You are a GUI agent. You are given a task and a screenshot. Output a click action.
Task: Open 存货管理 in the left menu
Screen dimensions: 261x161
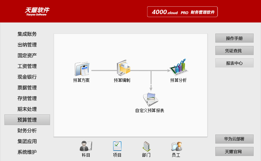pos(27,98)
